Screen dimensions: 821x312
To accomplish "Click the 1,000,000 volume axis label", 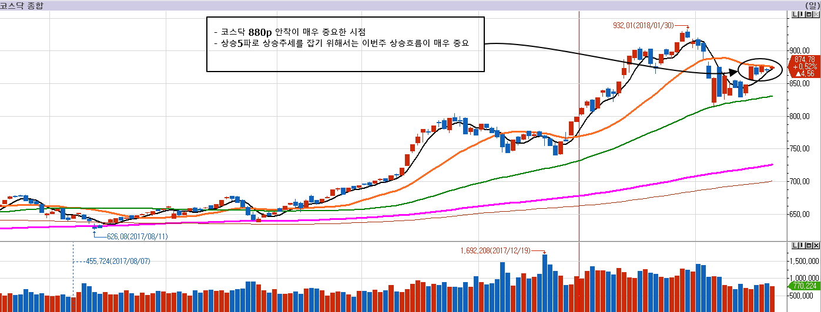I will tap(805, 278).
